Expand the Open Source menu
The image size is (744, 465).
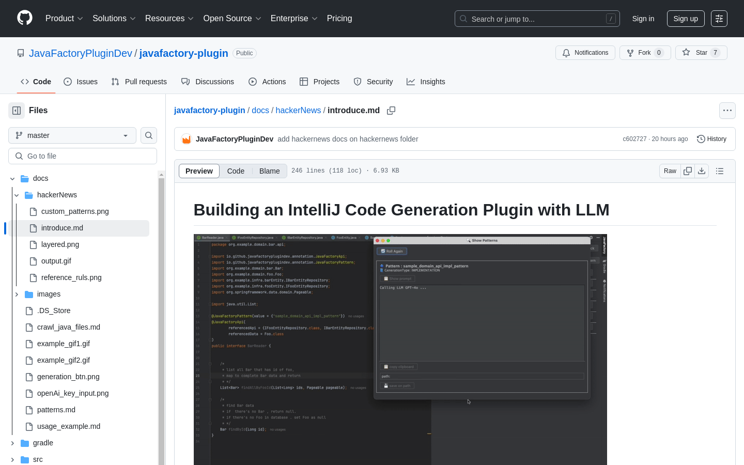[x=233, y=19]
